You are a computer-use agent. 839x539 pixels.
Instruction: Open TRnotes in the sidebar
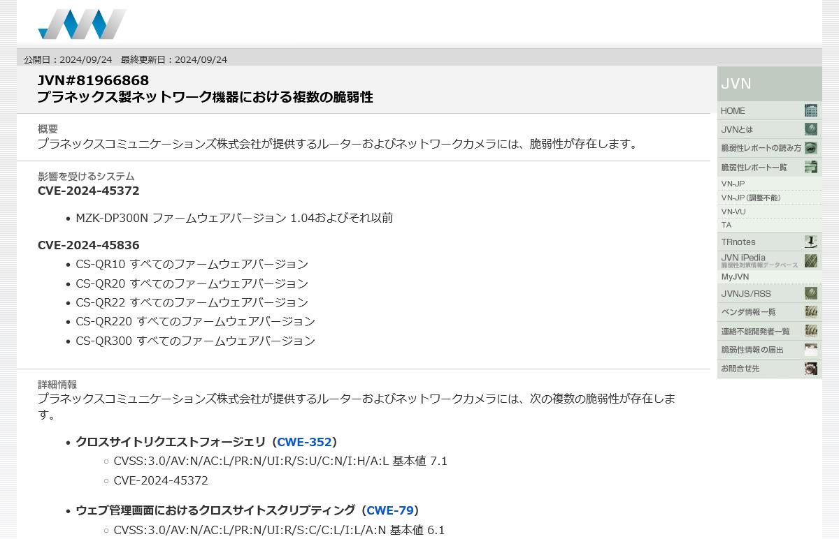pyautogui.click(x=769, y=242)
